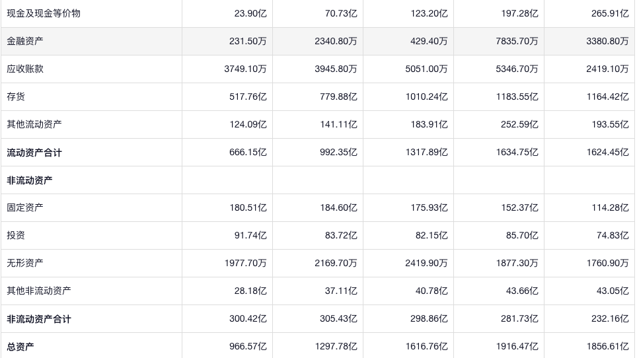Select the 非流动资产合计 row heading
Screen dimensions: 637x358
[x=39, y=319]
